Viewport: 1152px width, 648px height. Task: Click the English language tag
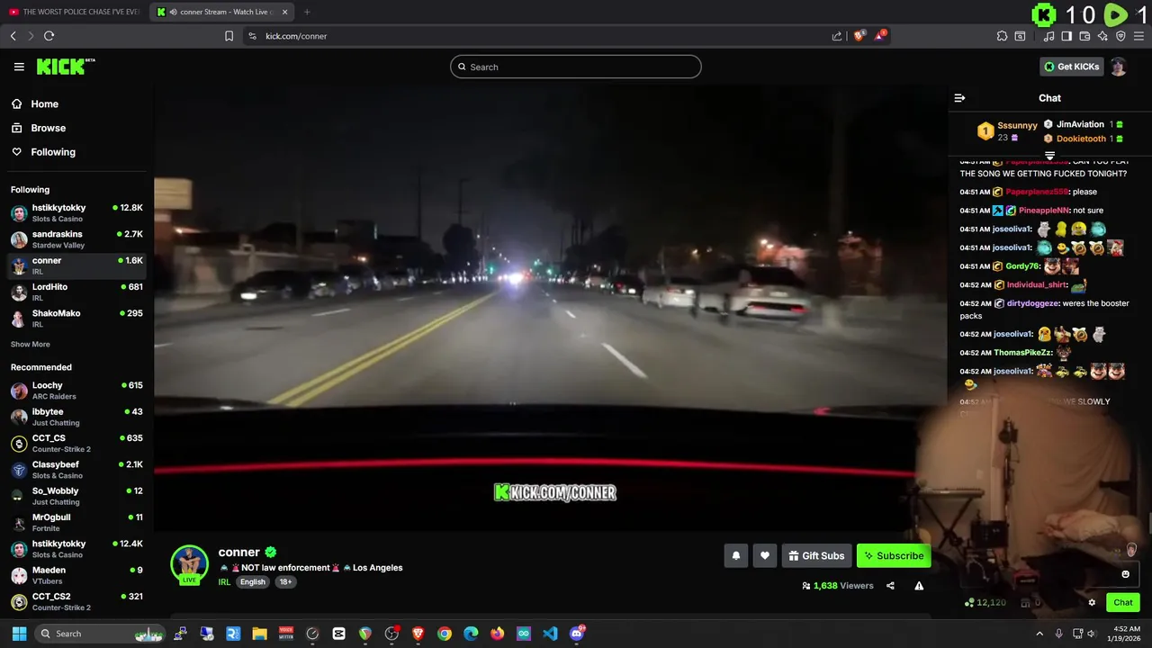click(253, 582)
